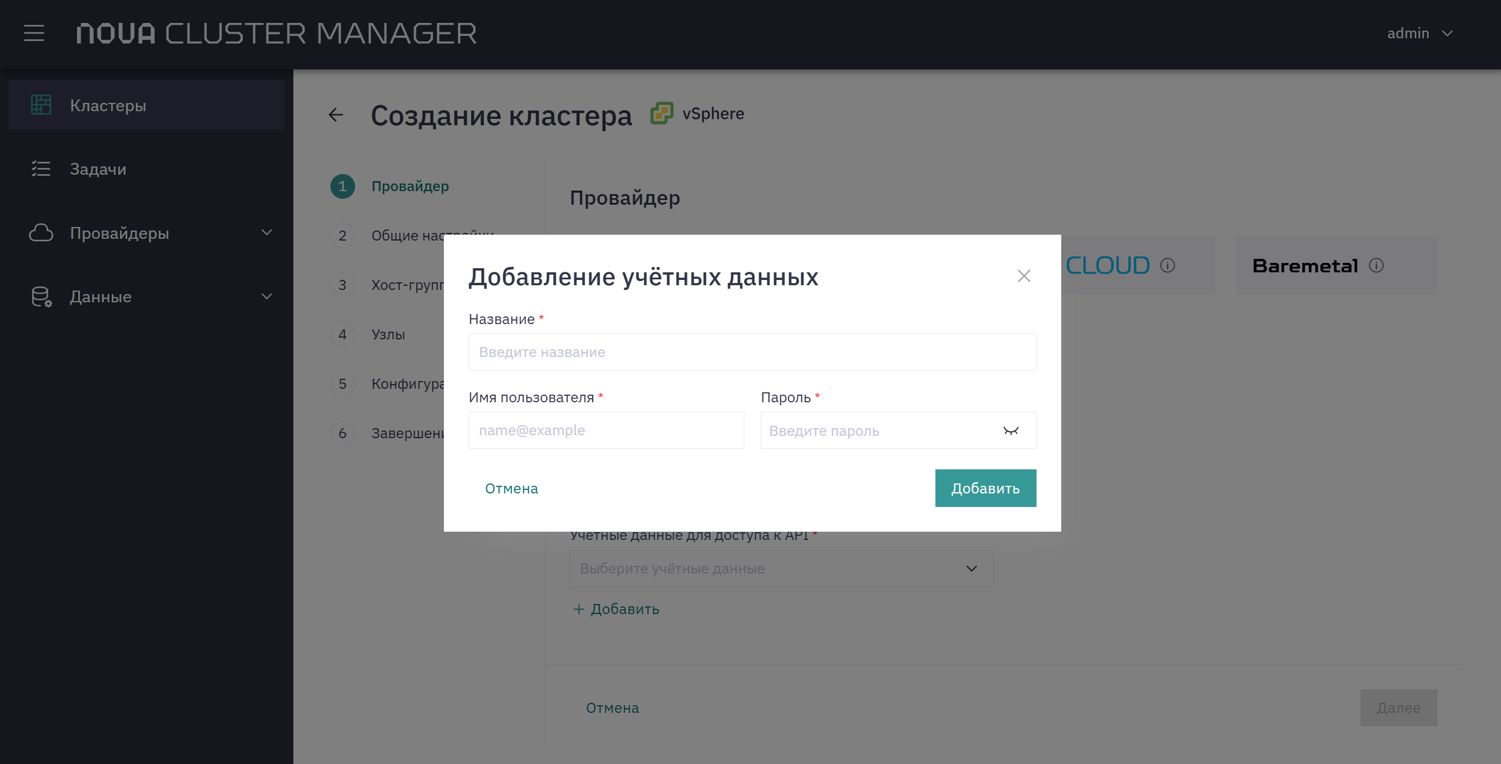Open Кластеры in sidebar
The image size is (1501, 764).
[146, 105]
